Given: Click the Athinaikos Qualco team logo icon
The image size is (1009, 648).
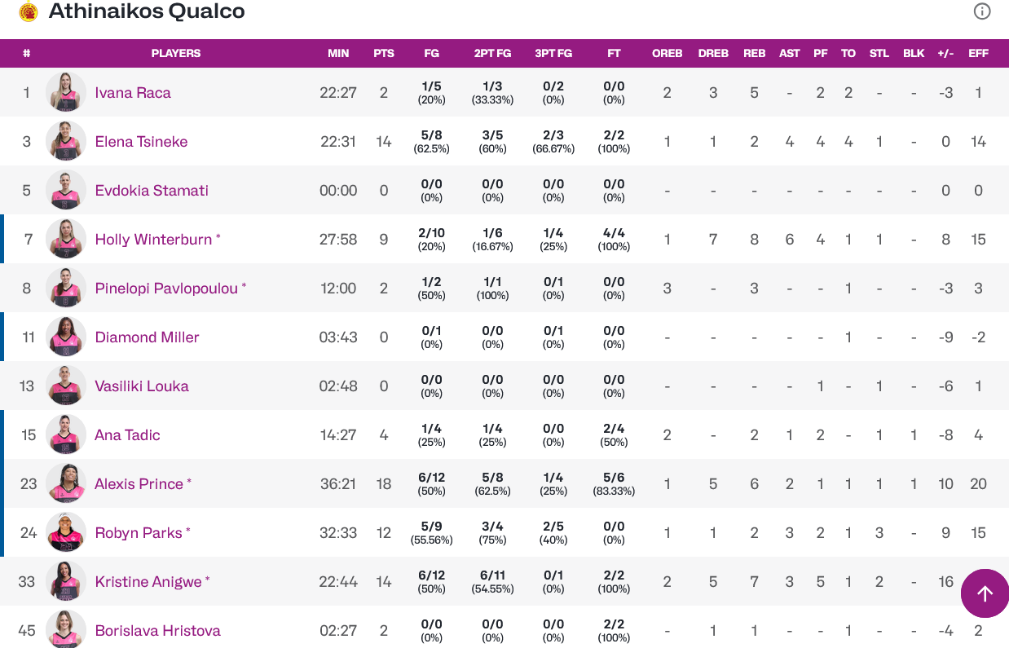Looking at the screenshot, I should [x=29, y=11].
